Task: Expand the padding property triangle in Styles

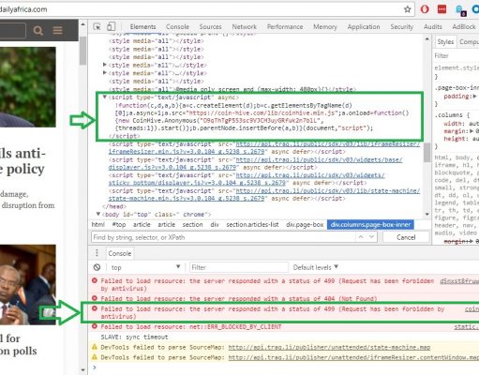Action: 474,97
